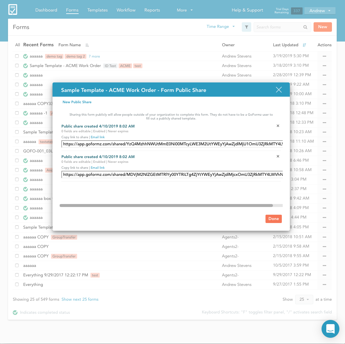Remove the first public share link
This screenshot has width=345, height=344.
tap(278, 126)
